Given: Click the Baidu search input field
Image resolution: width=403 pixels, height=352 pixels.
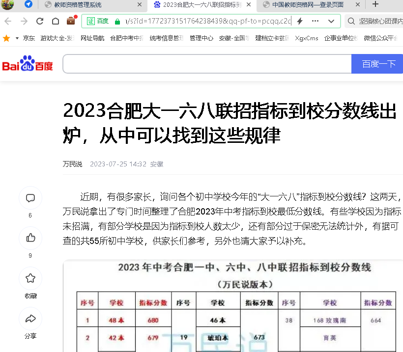Looking at the screenshot, I should pos(207,64).
